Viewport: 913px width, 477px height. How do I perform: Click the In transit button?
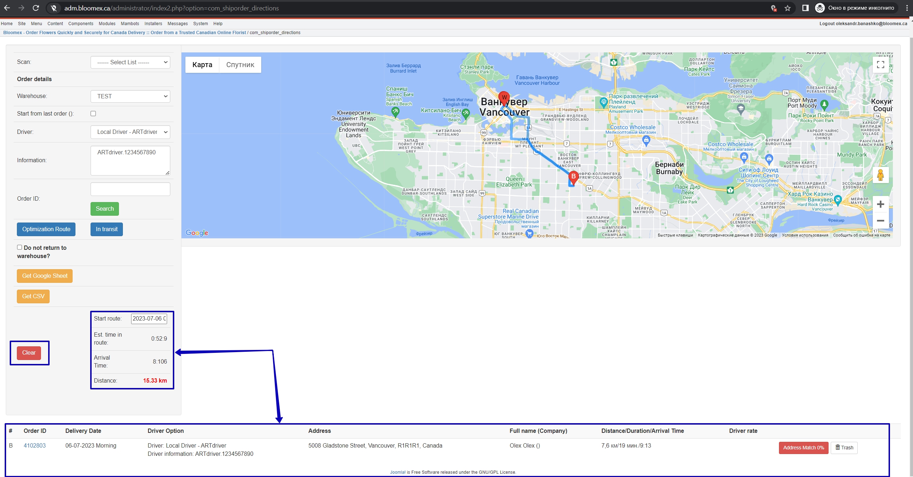(x=106, y=229)
